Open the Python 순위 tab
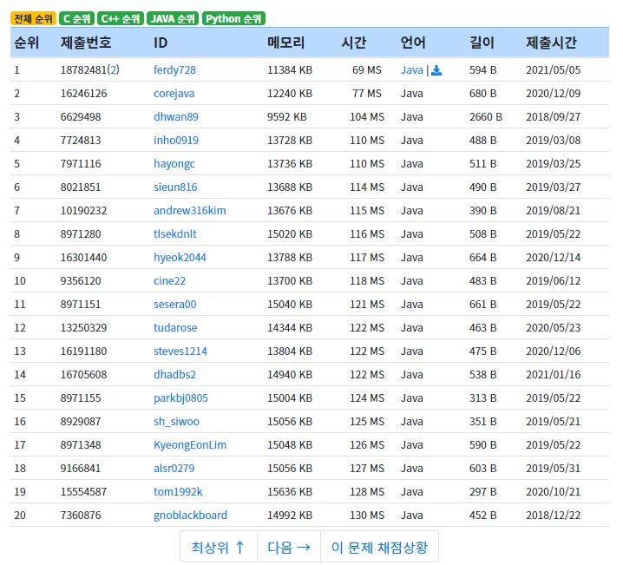Image resolution: width=623 pixels, height=565 pixels. 233,19
